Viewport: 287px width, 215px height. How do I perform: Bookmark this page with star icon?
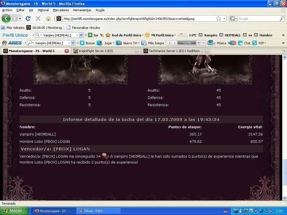219,19
